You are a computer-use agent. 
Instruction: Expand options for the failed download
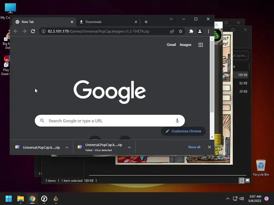[x=129, y=147]
